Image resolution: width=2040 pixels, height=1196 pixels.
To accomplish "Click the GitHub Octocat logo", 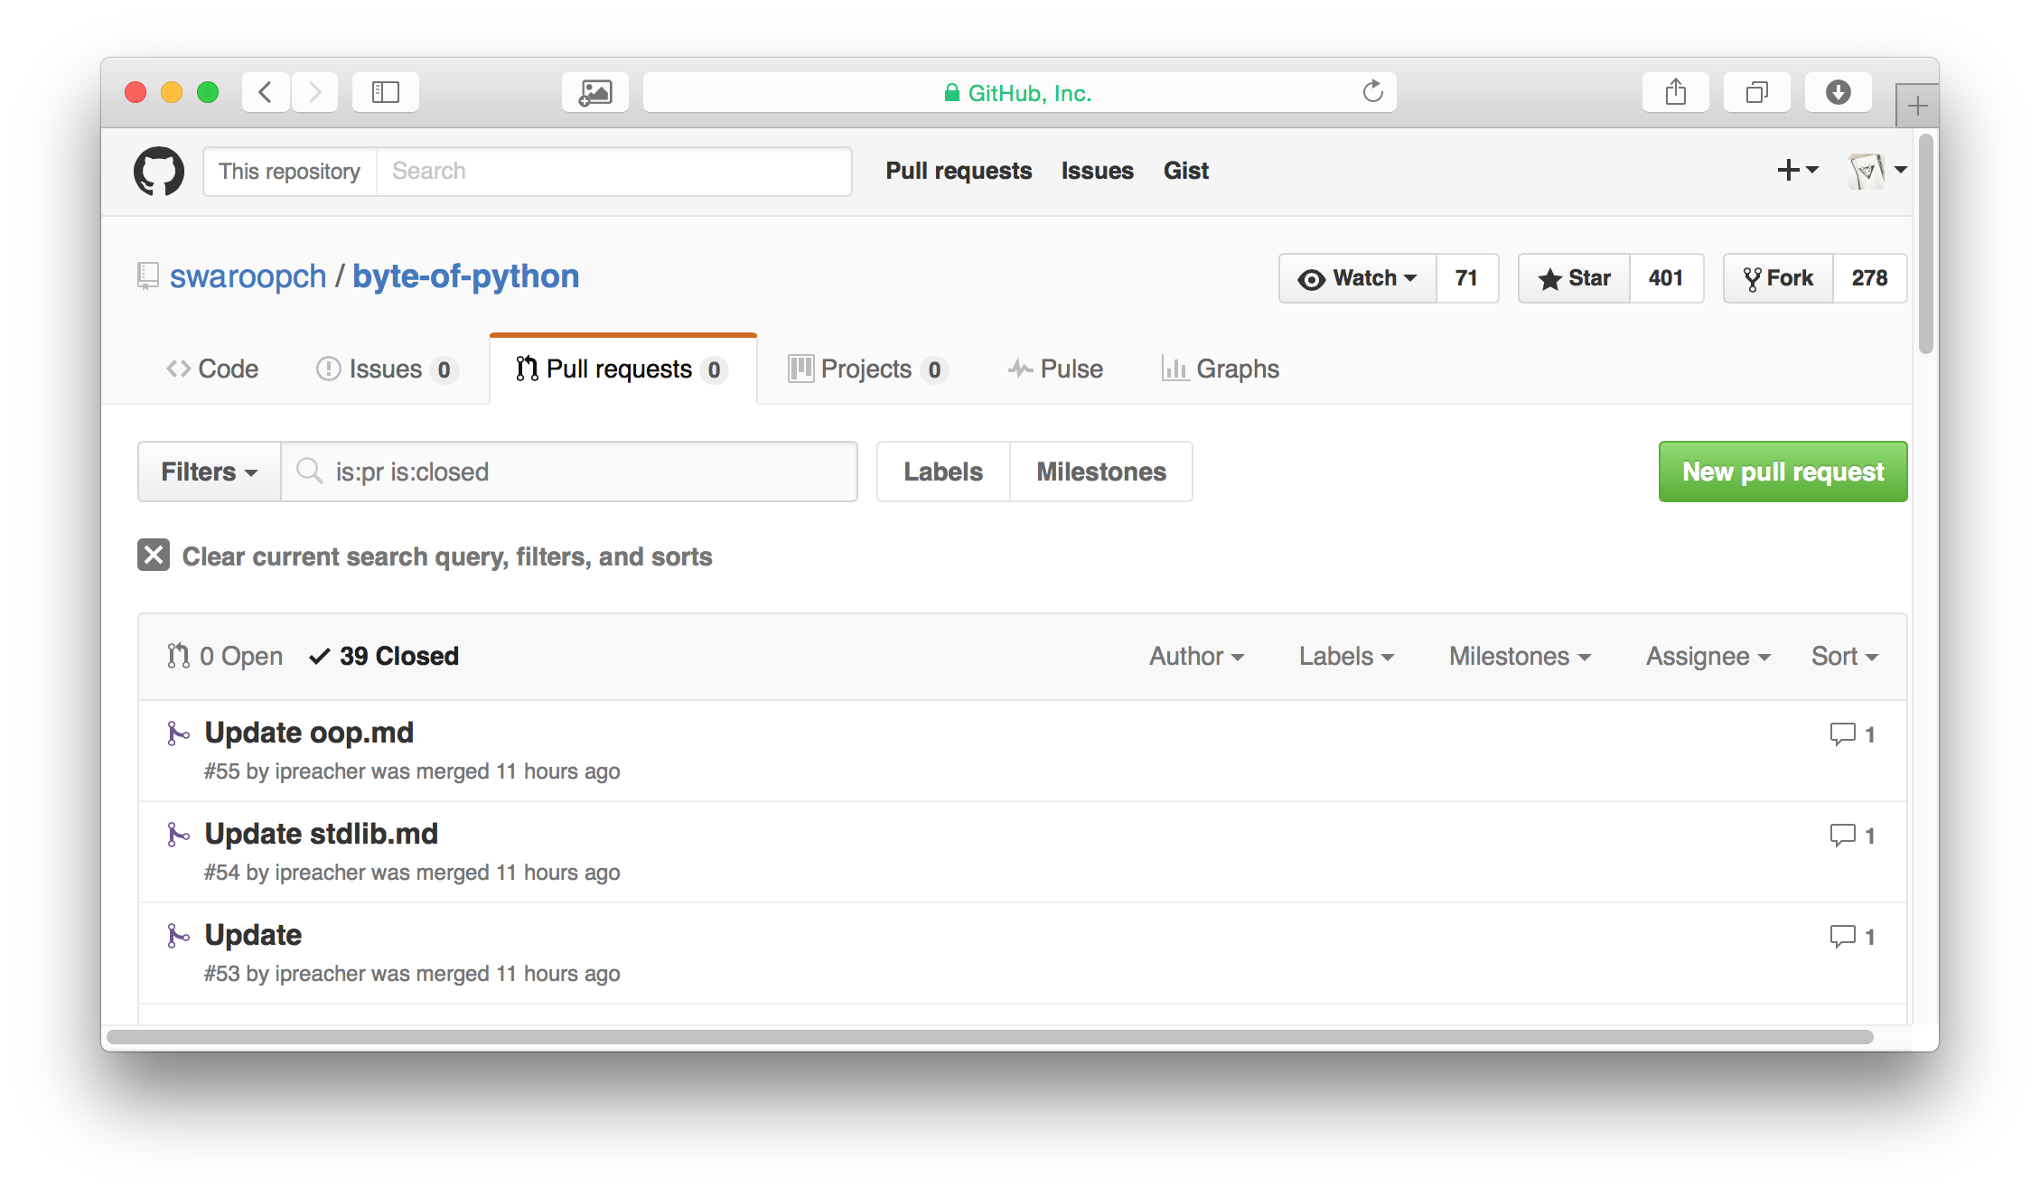I will [159, 171].
